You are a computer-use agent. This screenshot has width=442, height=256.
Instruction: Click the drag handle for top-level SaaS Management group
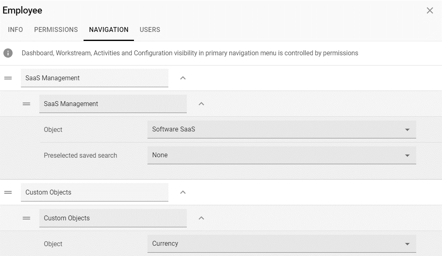pyautogui.click(x=8, y=78)
